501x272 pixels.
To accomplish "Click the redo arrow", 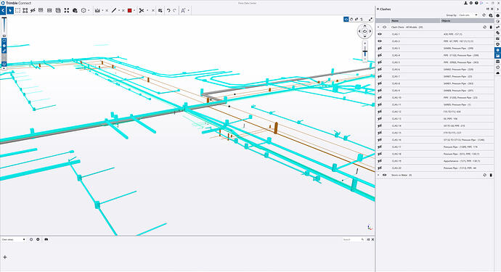I will coord(174,11).
